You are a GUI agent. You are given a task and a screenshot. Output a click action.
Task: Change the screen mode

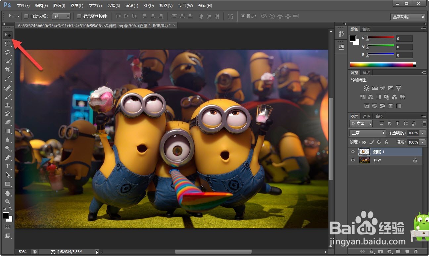[8, 236]
